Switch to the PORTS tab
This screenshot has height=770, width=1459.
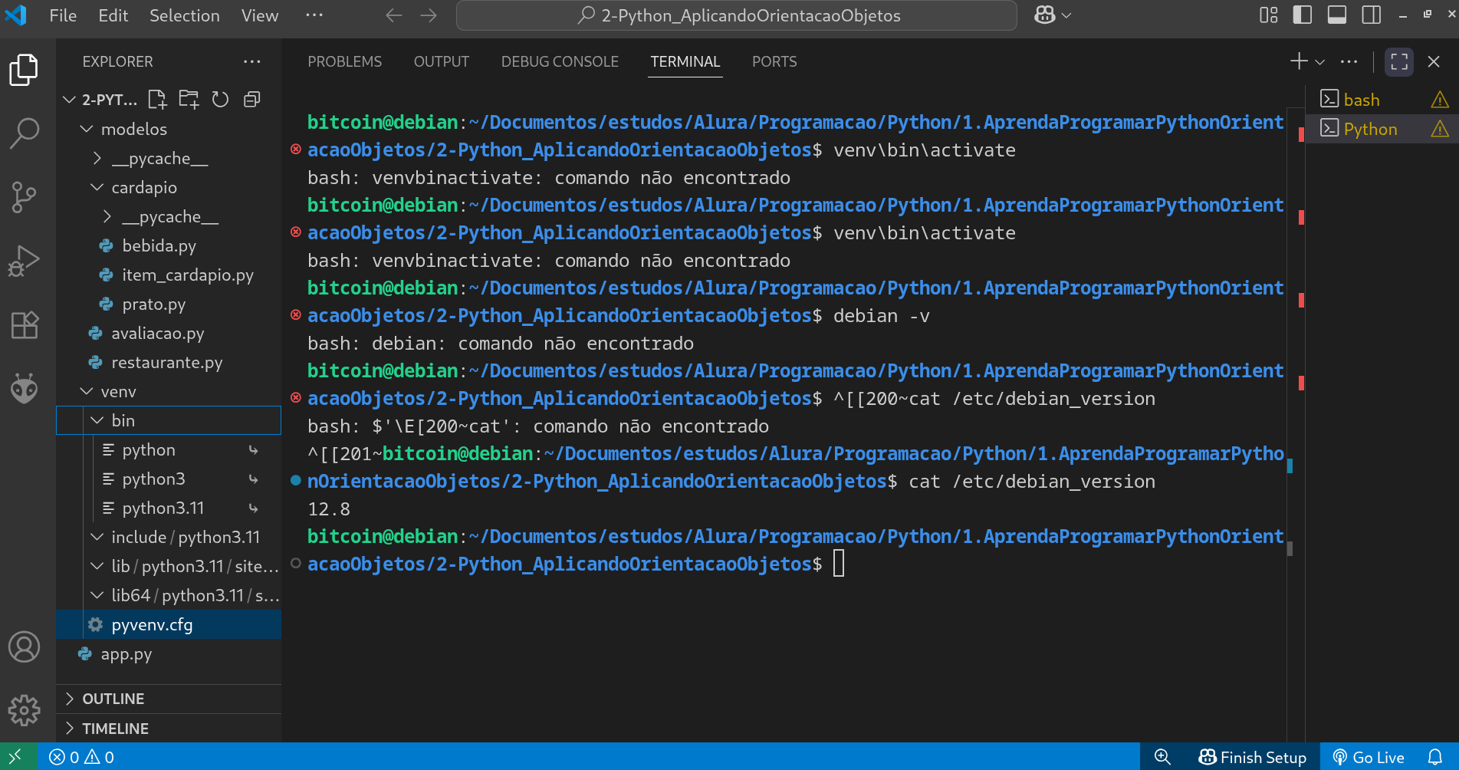click(774, 61)
